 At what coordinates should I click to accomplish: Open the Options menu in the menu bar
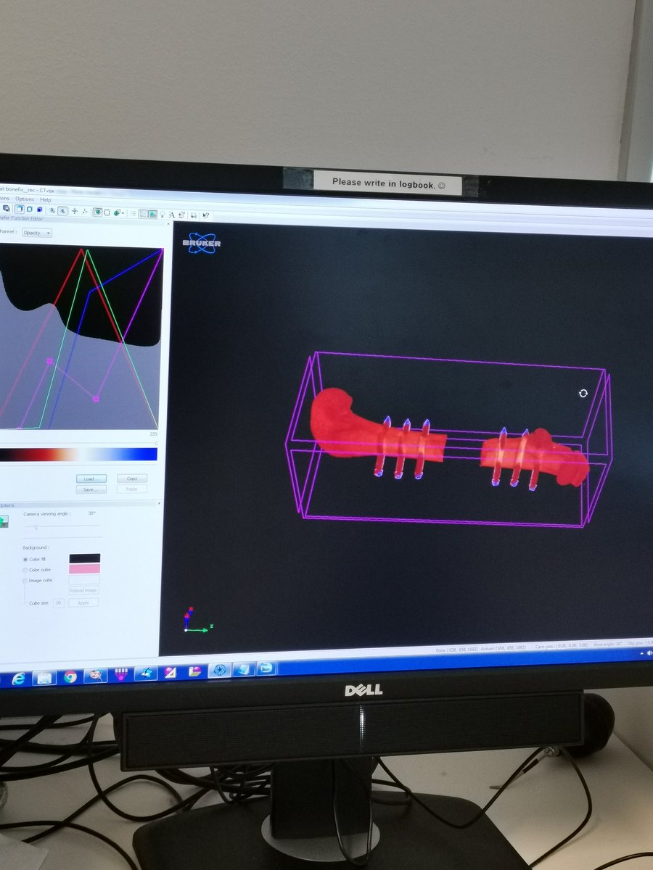[x=25, y=199]
